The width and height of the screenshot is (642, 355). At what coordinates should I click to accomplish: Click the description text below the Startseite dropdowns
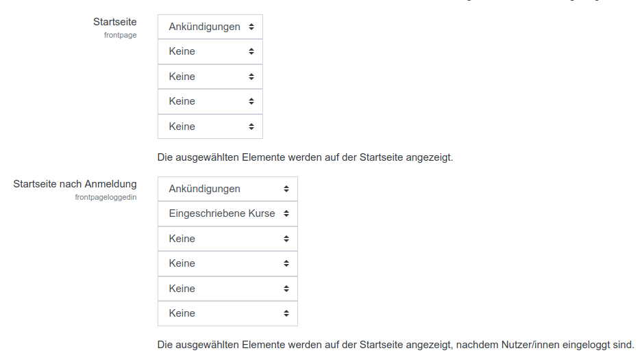click(305, 157)
